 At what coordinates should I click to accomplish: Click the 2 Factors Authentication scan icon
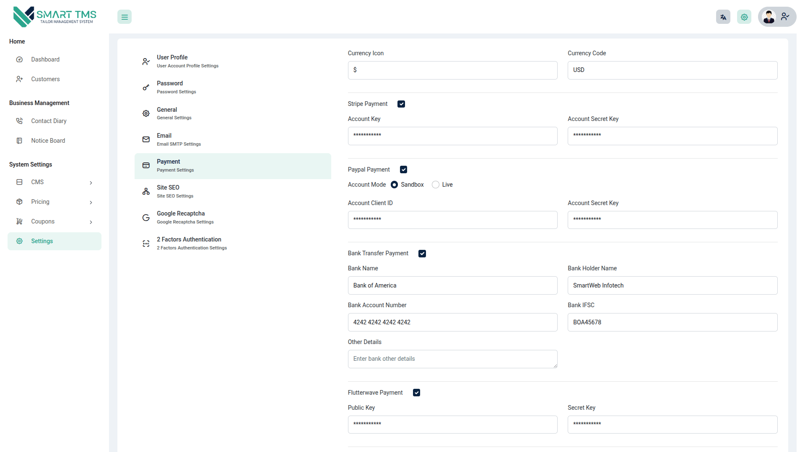click(x=146, y=244)
